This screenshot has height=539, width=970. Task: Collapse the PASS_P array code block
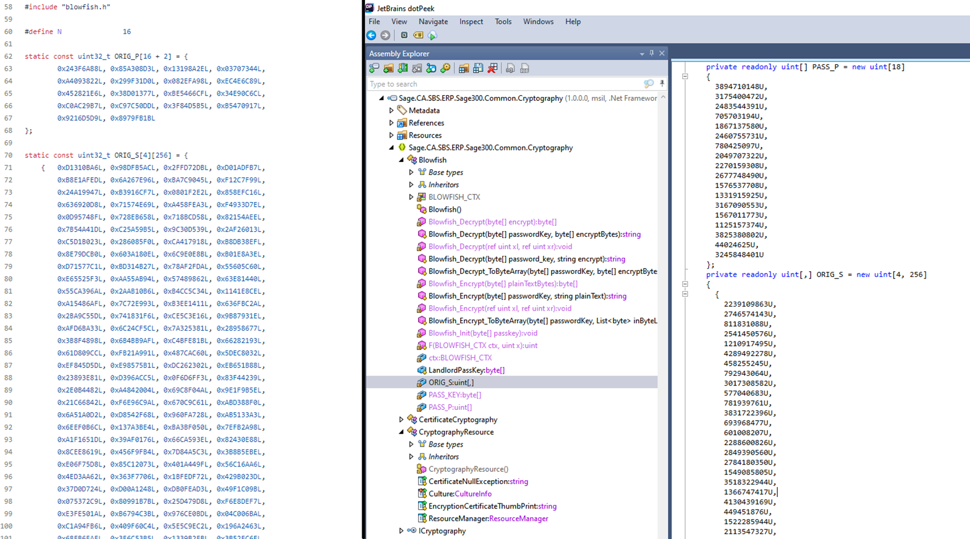point(685,76)
